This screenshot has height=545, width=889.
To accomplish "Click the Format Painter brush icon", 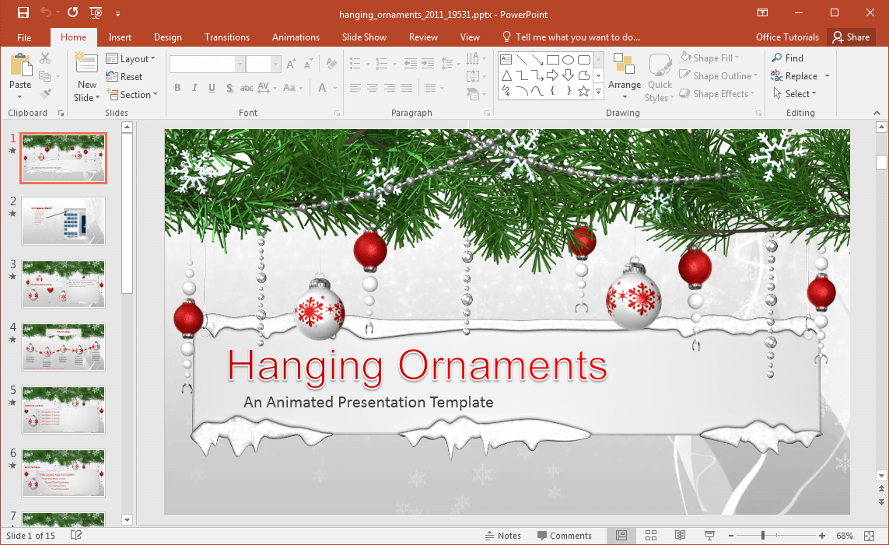I will 45,94.
